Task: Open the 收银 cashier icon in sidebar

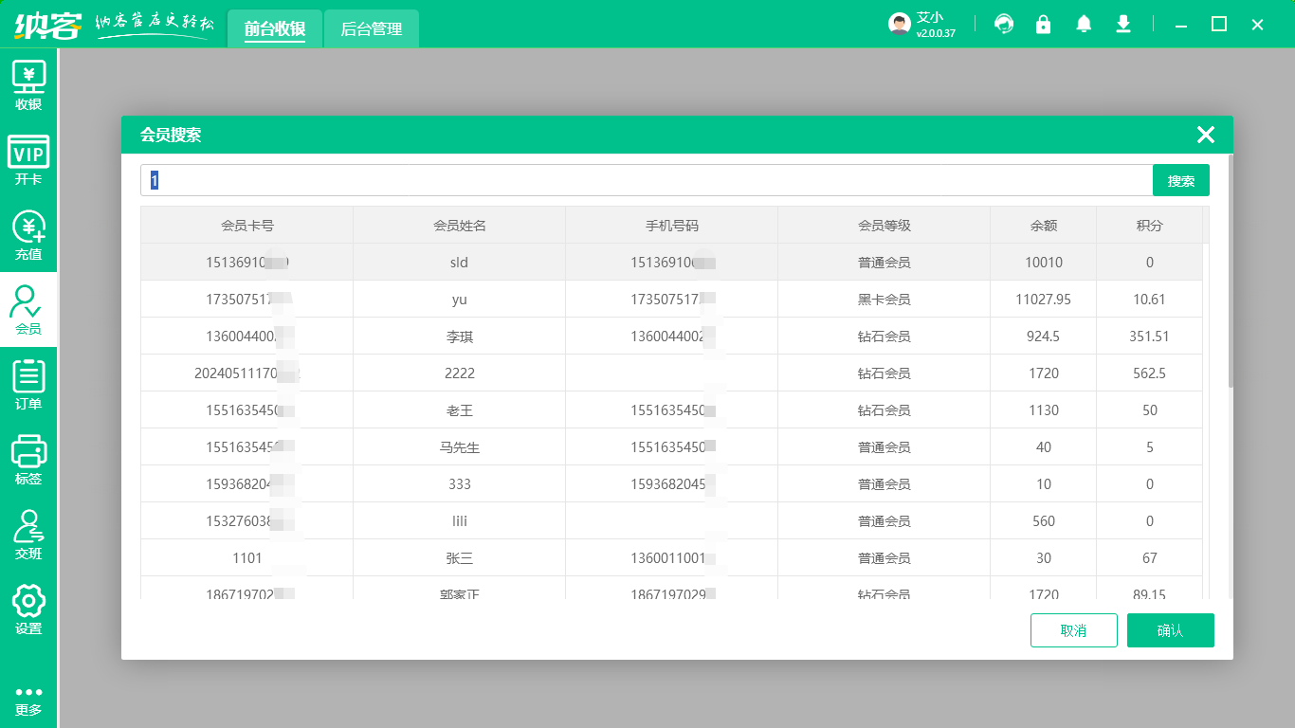Action: point(28,85)
